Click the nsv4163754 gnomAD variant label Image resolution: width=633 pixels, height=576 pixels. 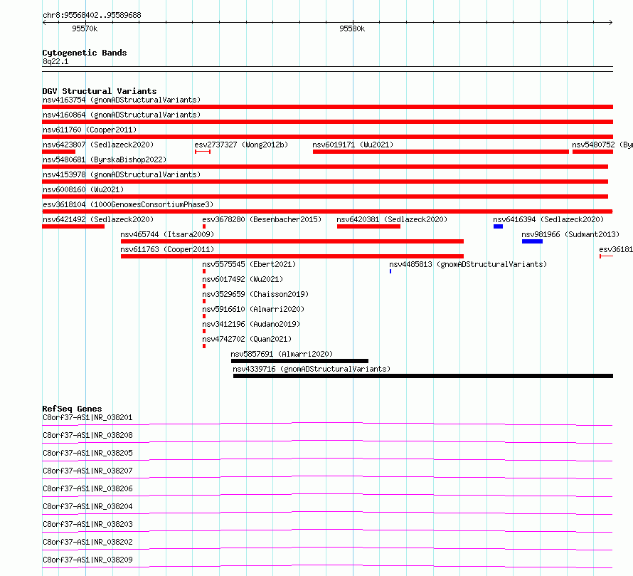(122, 100)
